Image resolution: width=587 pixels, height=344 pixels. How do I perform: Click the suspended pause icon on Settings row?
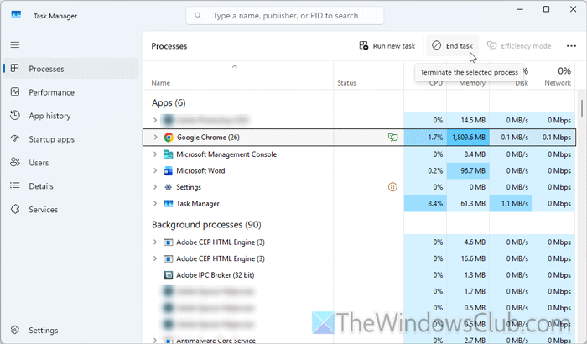pyautogui.click(x=392, y=187)
